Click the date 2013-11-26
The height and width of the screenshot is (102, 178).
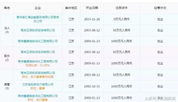pos(92,19)
